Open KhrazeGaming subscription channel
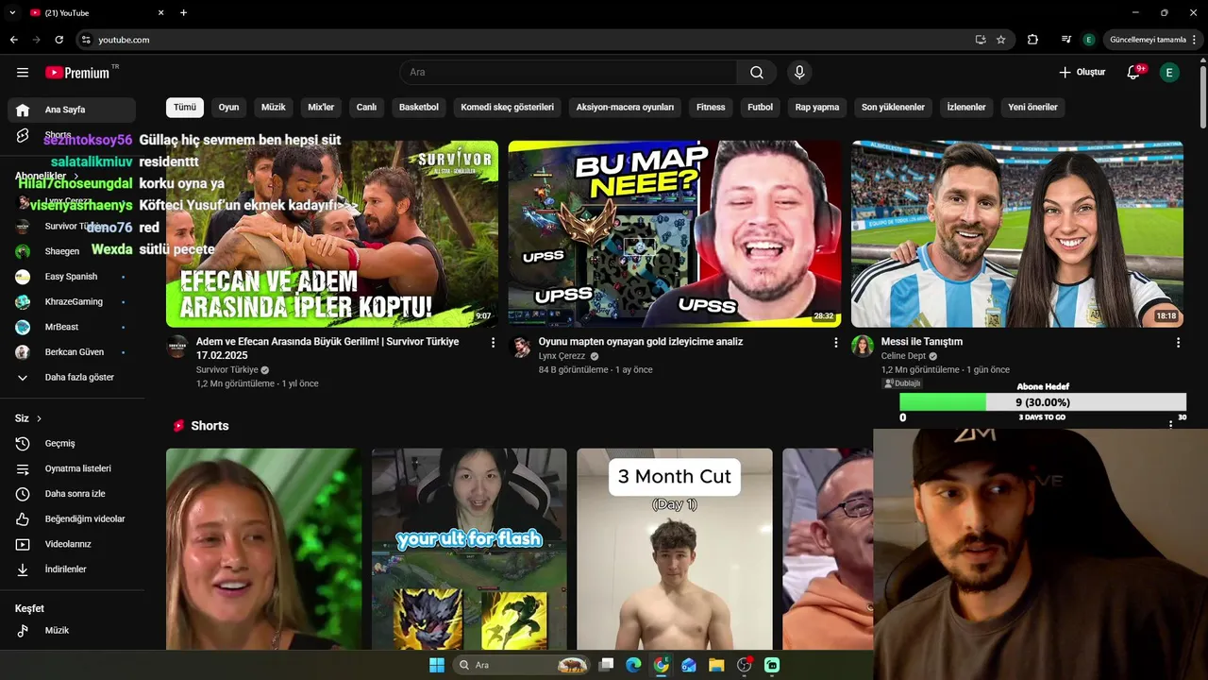This screenshot has height=680, width=1208. click(x=72, y=301)
